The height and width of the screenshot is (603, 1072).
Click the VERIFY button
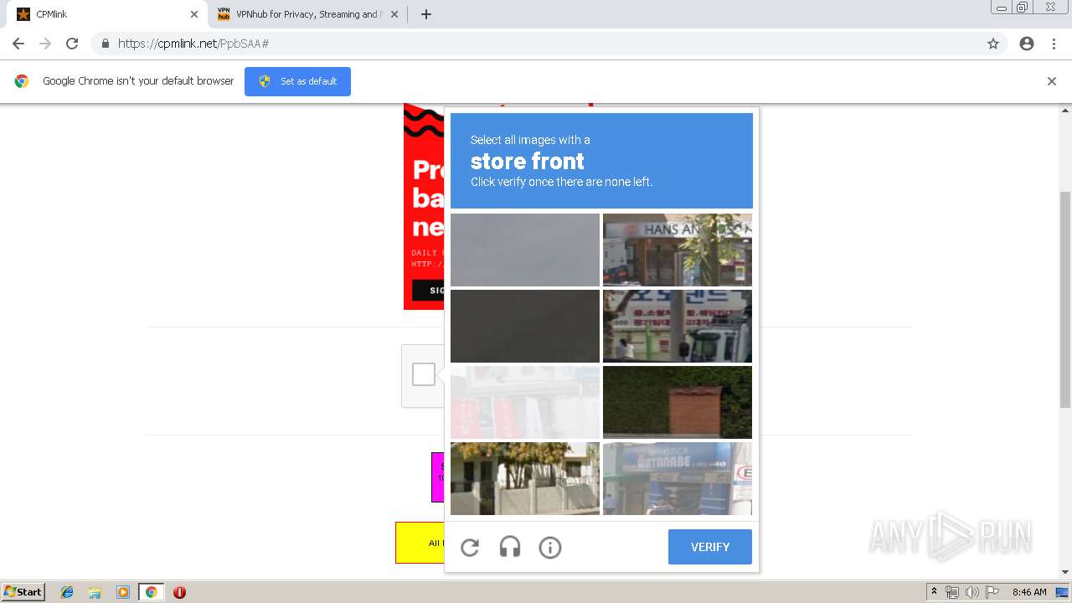pyautogui.click(x=710, y=547)
